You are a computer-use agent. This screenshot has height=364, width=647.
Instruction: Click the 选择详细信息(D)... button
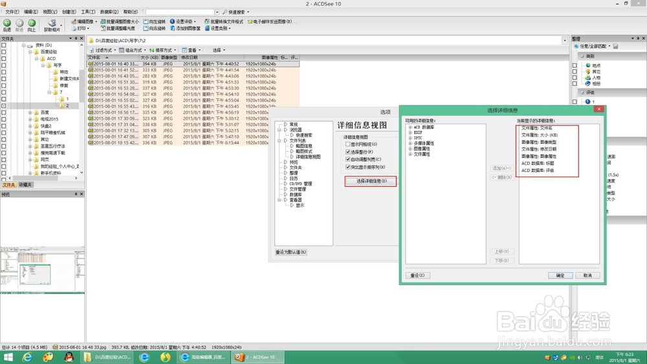click(371, 181)
